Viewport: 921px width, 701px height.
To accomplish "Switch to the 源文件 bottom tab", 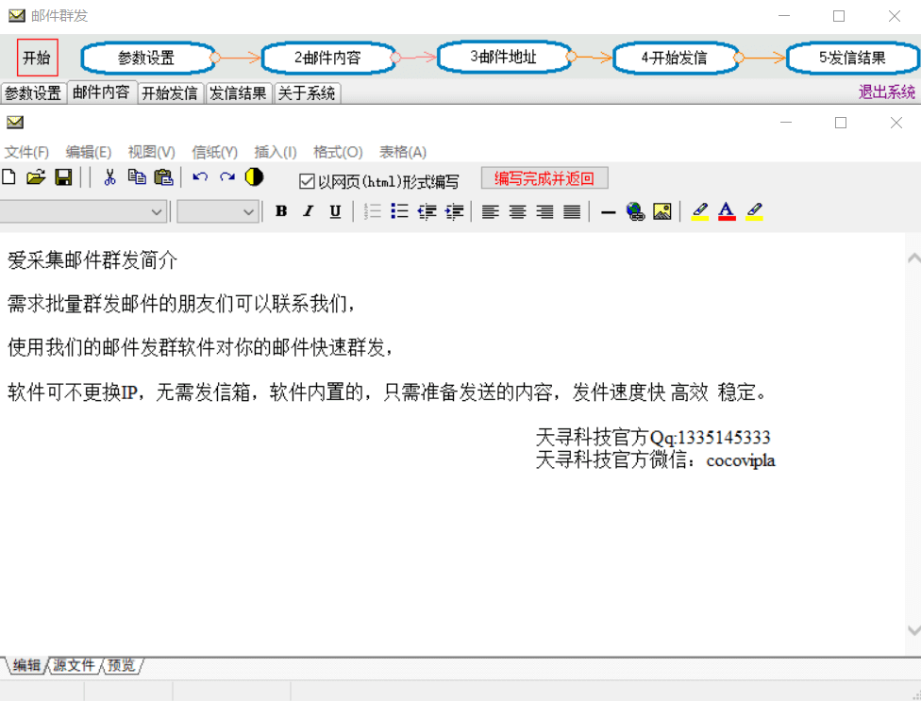I will [74, 665].
